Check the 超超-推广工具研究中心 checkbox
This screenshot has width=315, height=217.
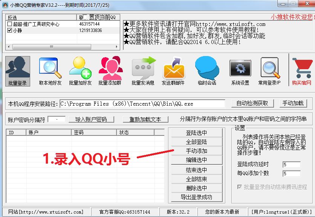coord(9,24)
